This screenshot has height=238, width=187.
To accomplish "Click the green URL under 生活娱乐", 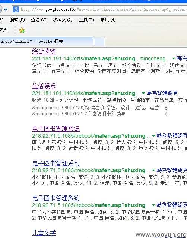I will coord(86,93).
